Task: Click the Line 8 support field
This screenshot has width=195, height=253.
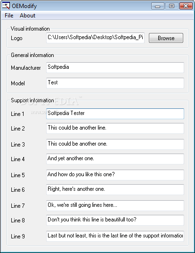Action: (115, 220)
